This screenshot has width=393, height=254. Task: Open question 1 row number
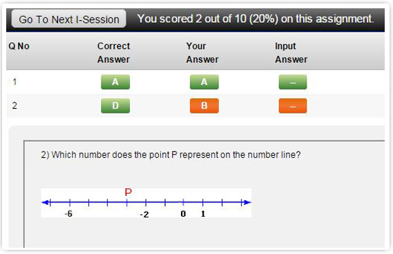[x=15, y=82]
